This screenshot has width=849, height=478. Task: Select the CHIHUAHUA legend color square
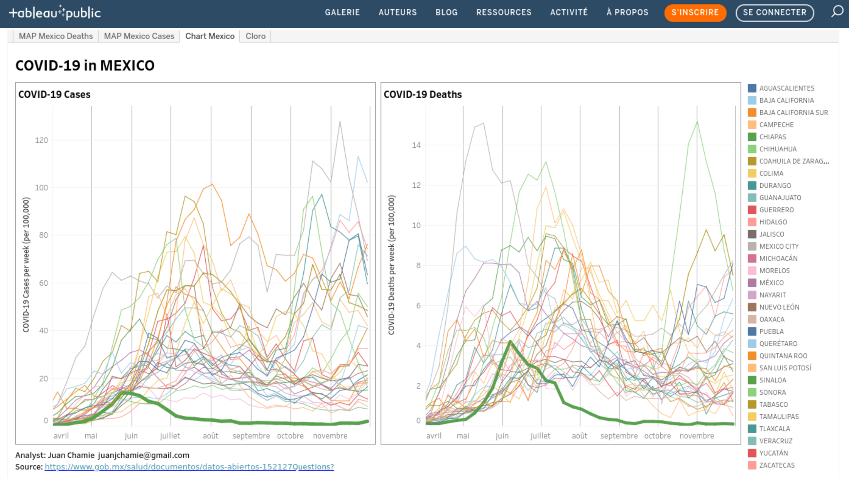[x=752, y=149]
